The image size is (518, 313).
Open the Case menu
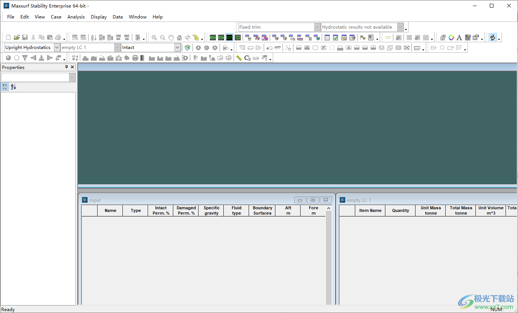(x=56, y=17)
